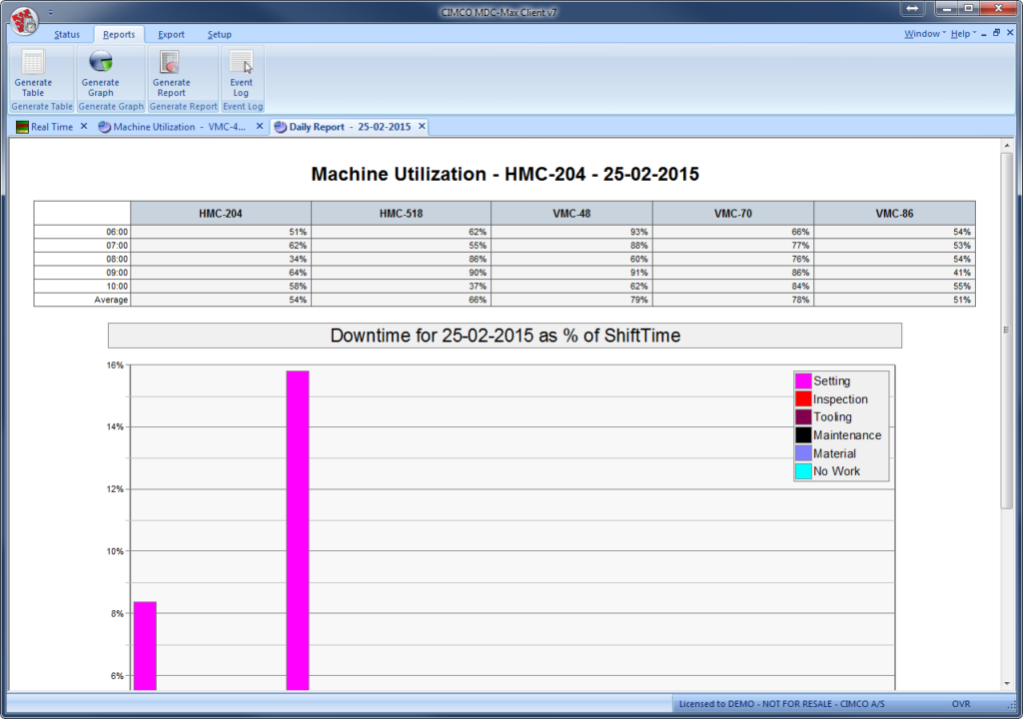Click the Generate Table icon

point(33,63)
